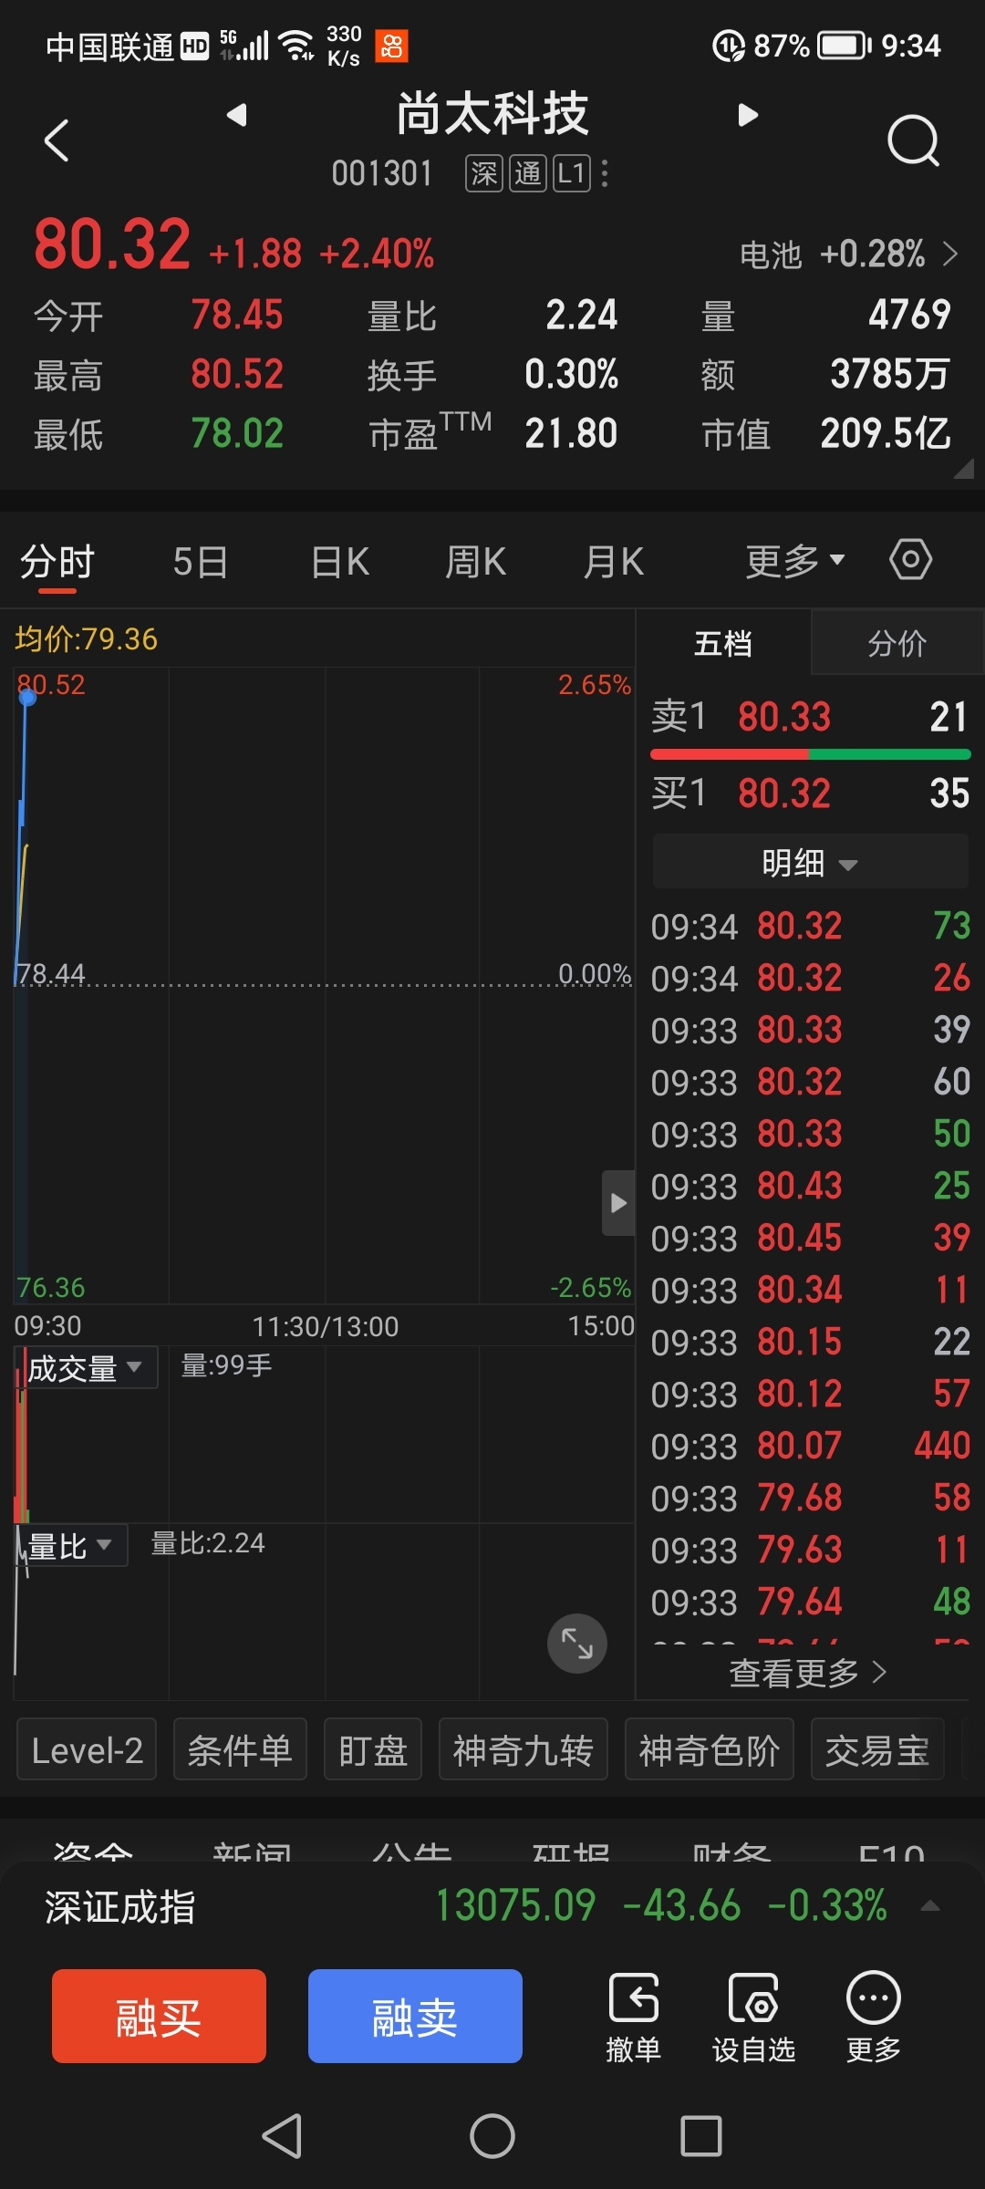Expand 深证成指 index bar arrow
This screenshot has width=985, height=2189.
pyautogui.click(x=930, y=1906)
